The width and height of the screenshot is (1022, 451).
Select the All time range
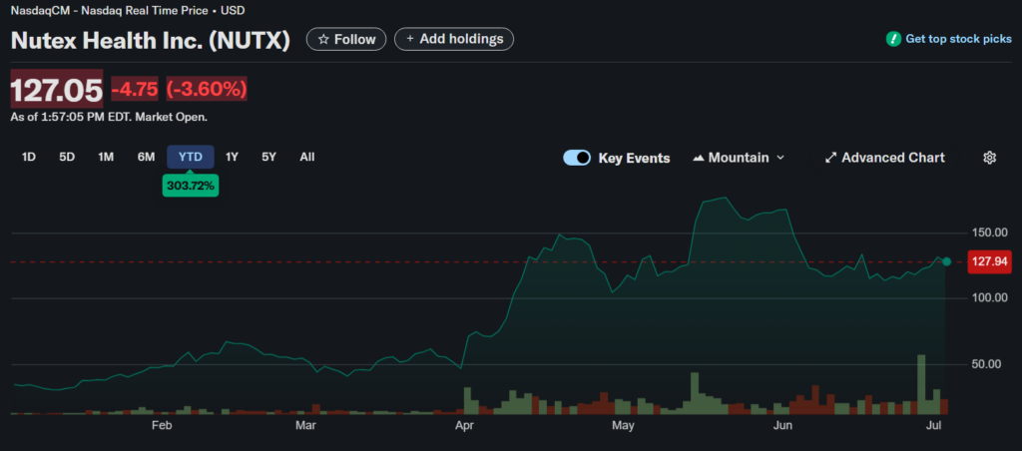tap(307, 157)
